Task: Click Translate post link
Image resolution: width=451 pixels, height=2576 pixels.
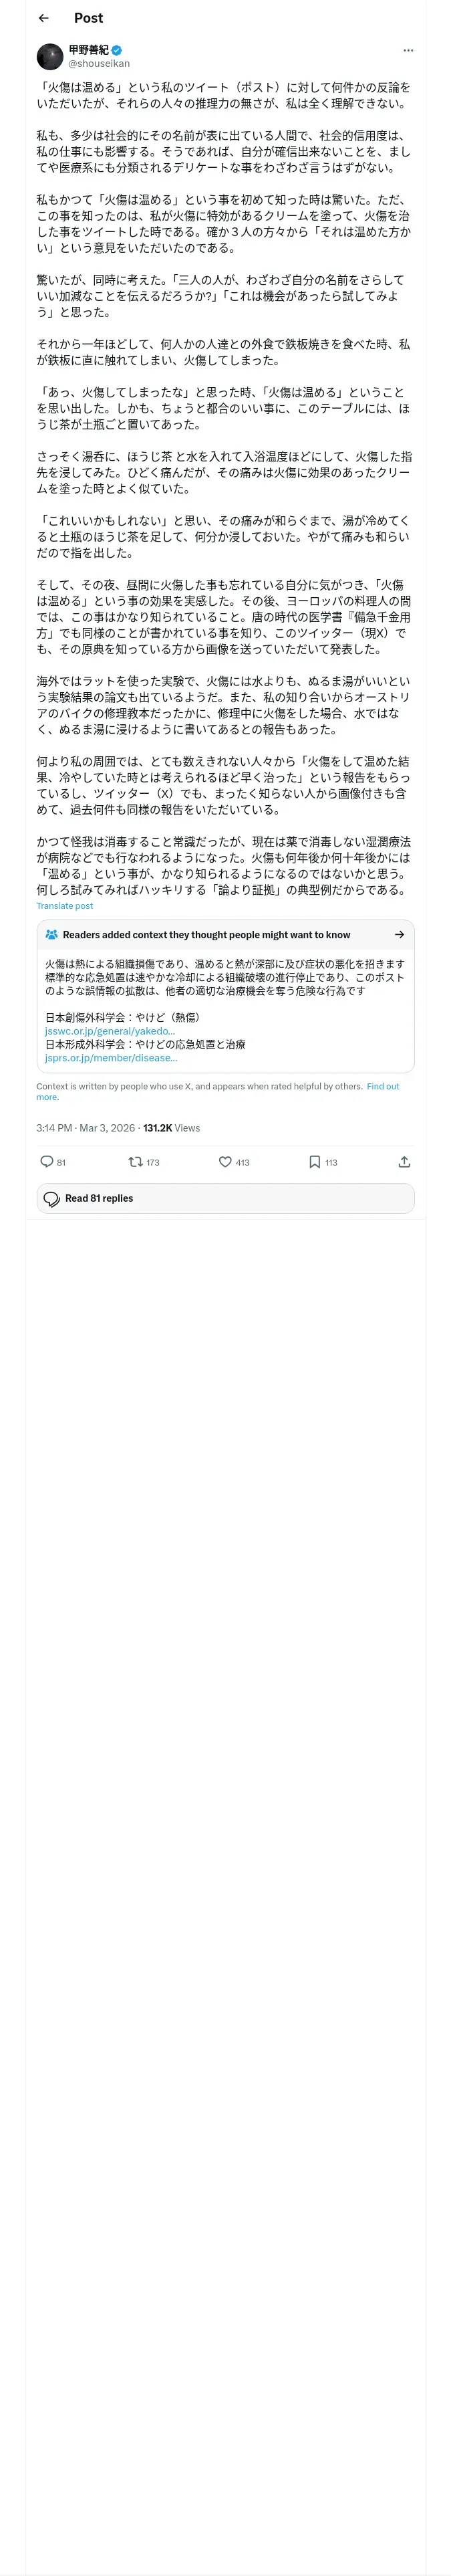Action: point(64,906)
